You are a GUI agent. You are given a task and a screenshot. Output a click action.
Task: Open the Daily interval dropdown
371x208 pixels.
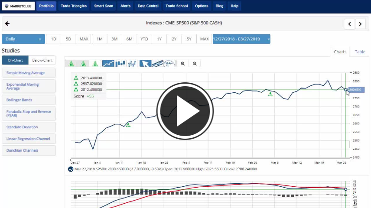click(x=23, y=39)
